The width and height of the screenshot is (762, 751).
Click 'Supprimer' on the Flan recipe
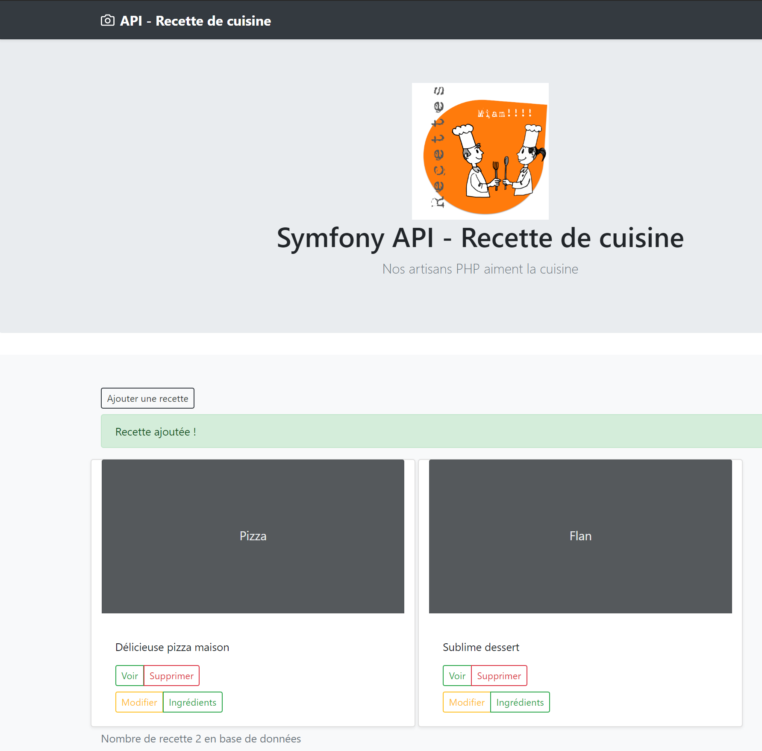click(499, 675)
